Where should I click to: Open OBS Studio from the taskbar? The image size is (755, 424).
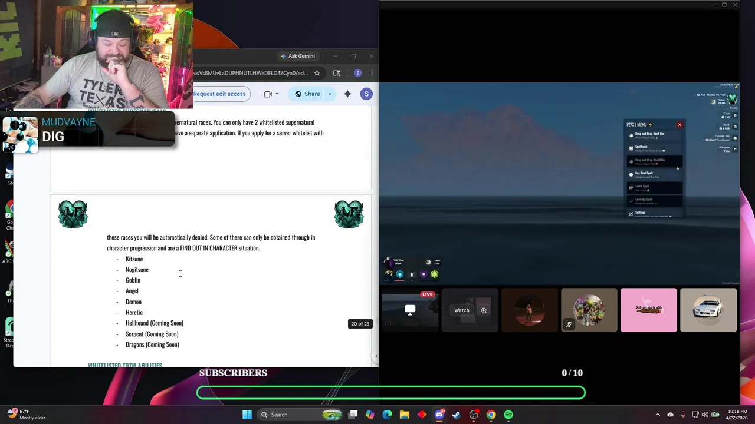[474, 415]
